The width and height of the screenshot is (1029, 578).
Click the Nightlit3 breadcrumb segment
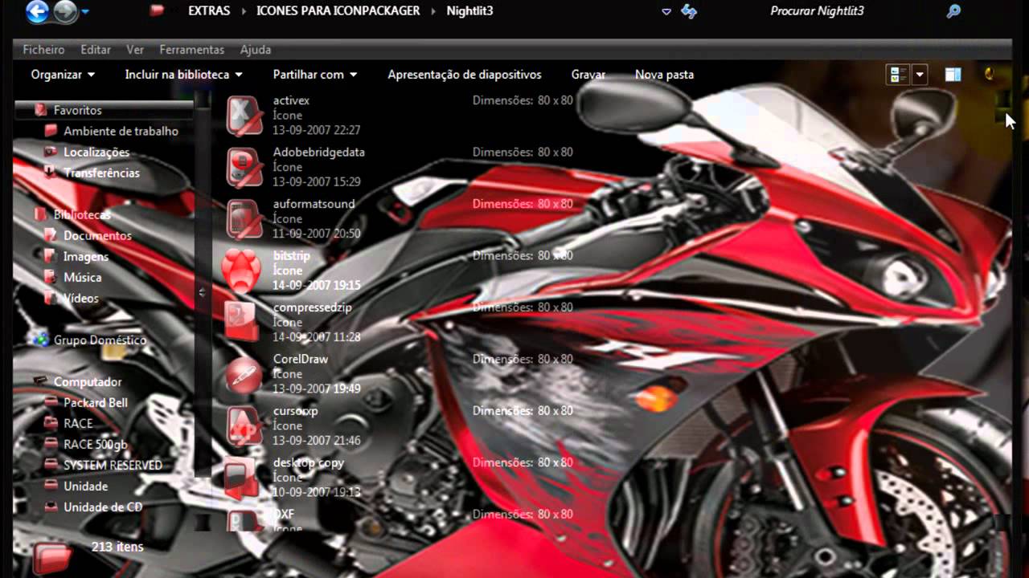[x=469, y=11]
